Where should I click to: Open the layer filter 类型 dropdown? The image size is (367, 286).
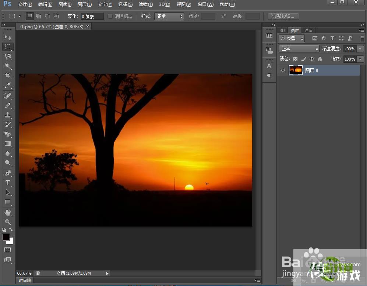point(292,38)
